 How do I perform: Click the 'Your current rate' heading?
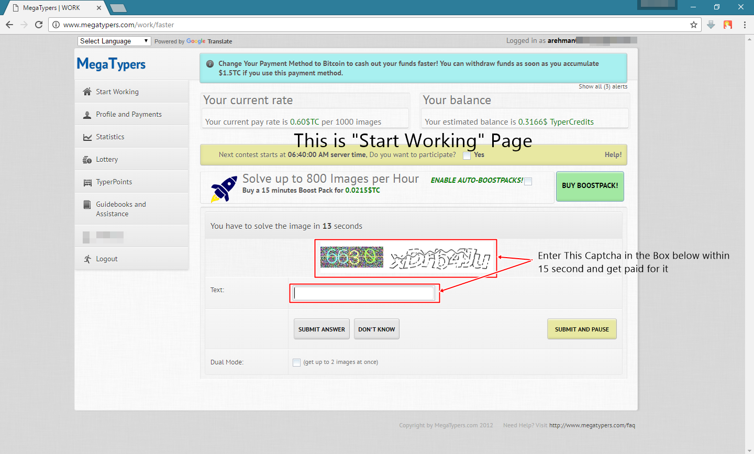point(248,101)
